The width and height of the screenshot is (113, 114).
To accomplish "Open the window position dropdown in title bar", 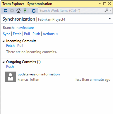I will point(100,4).
